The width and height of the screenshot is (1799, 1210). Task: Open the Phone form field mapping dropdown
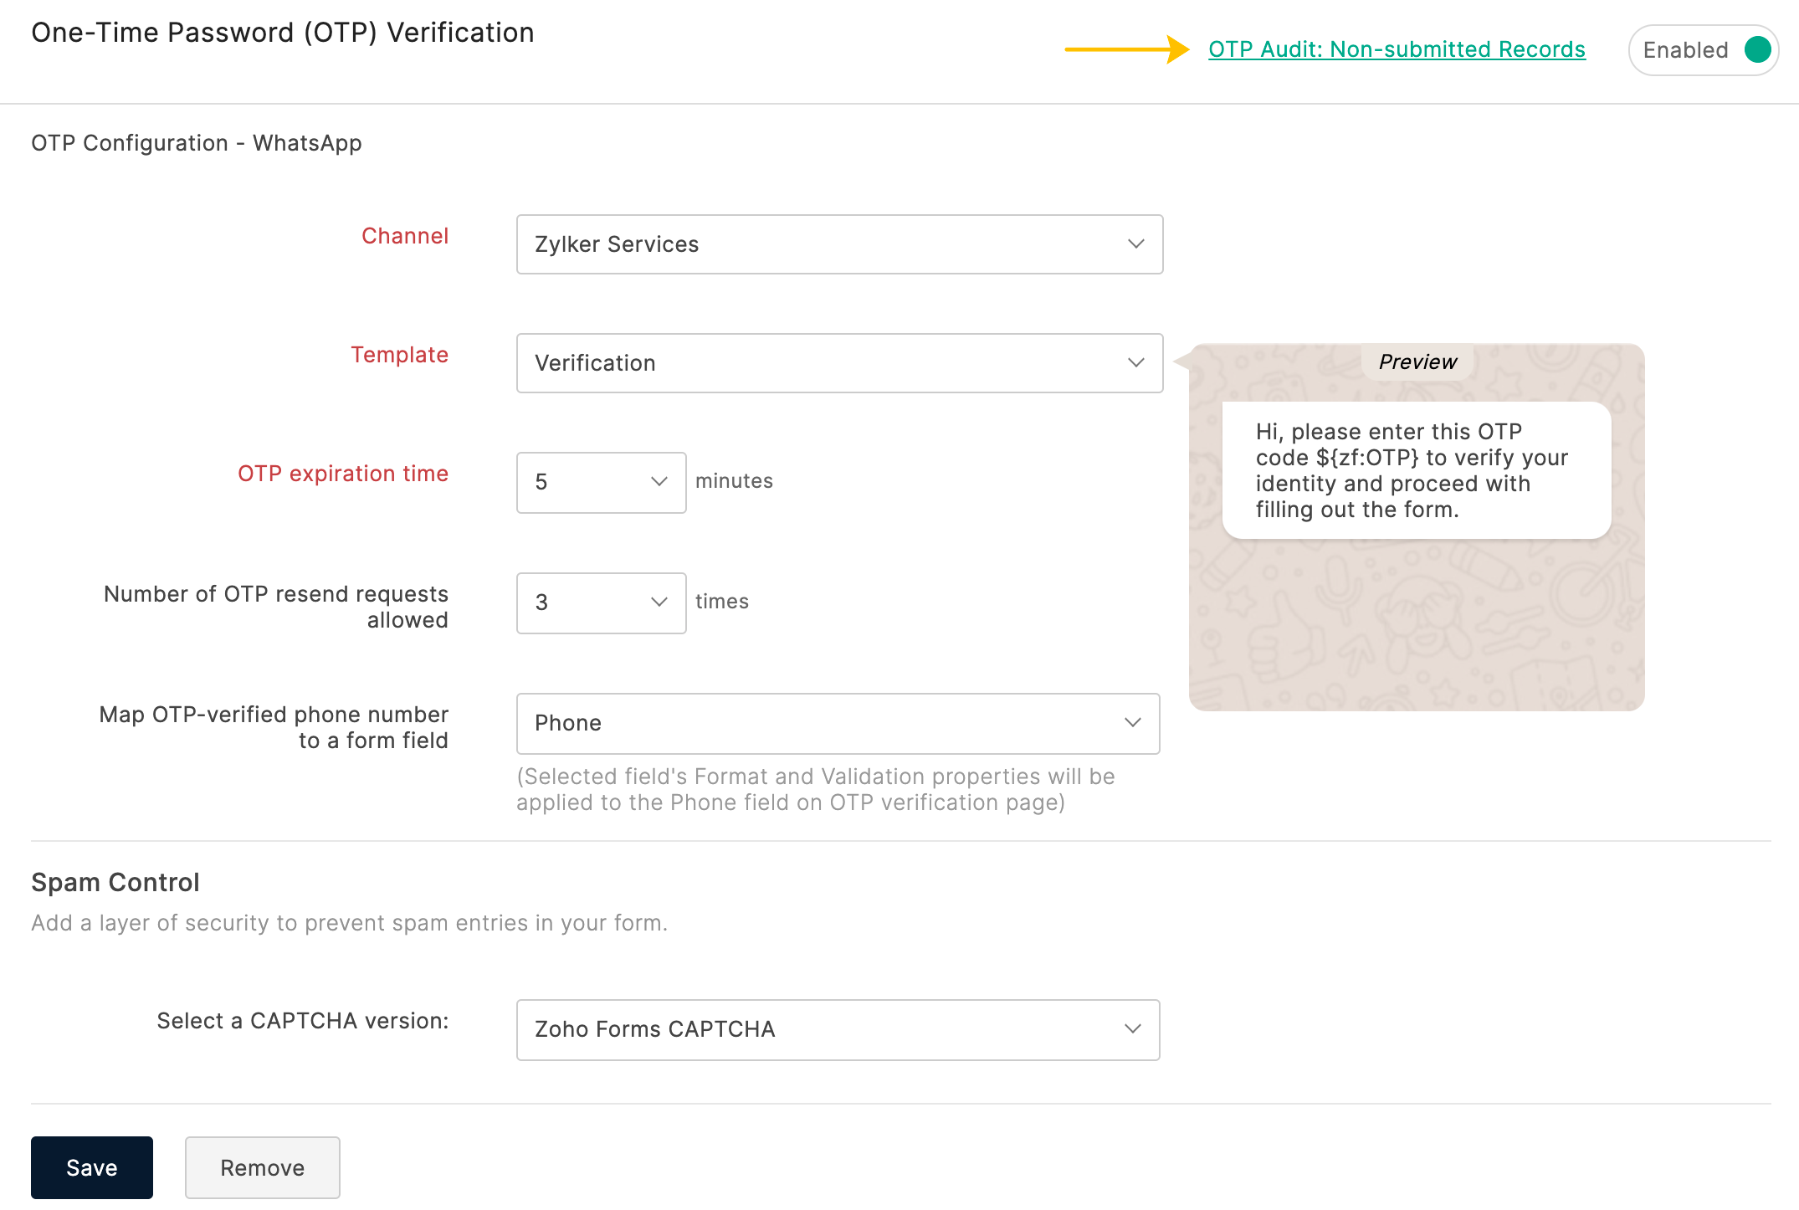pos(837,723)
